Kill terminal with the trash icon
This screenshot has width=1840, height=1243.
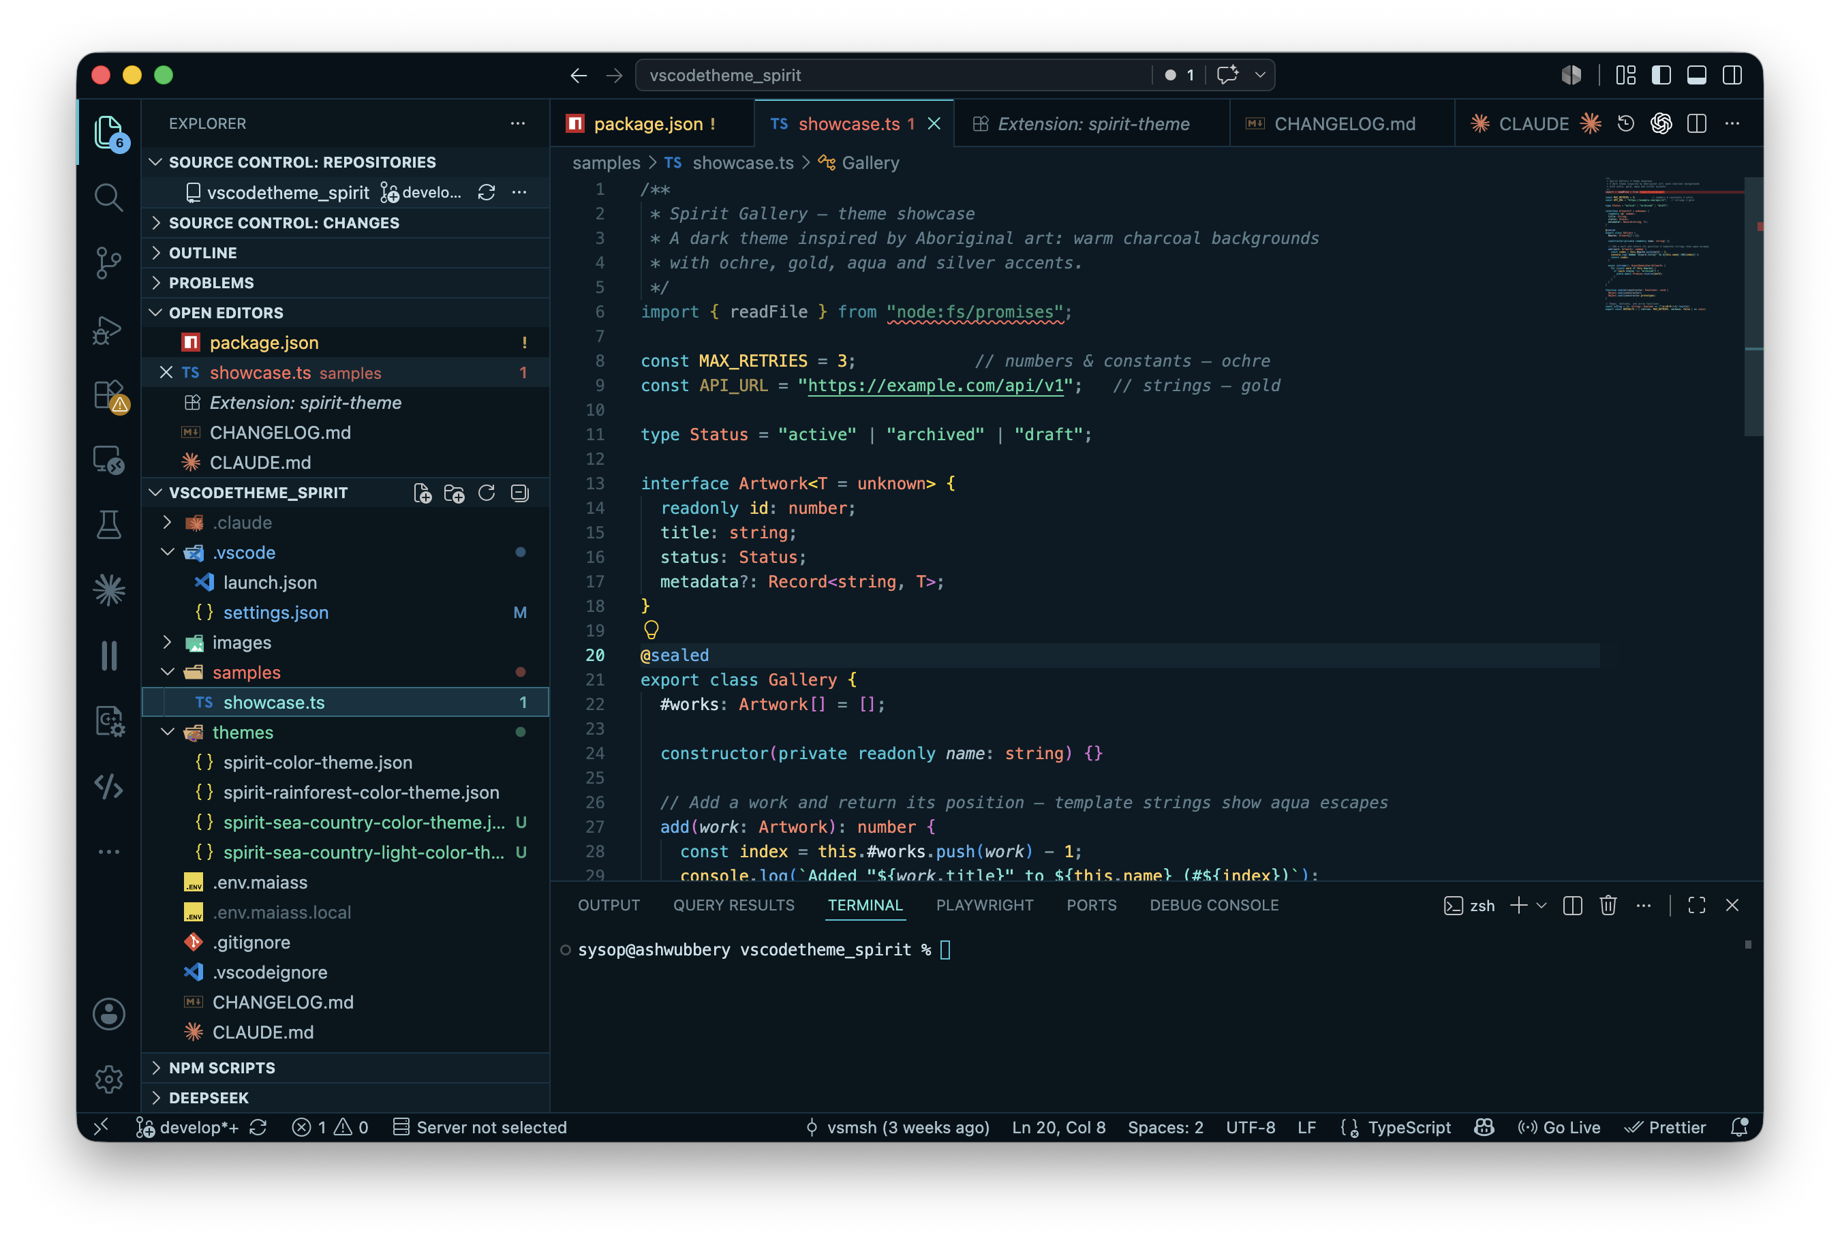point(1607,905)
